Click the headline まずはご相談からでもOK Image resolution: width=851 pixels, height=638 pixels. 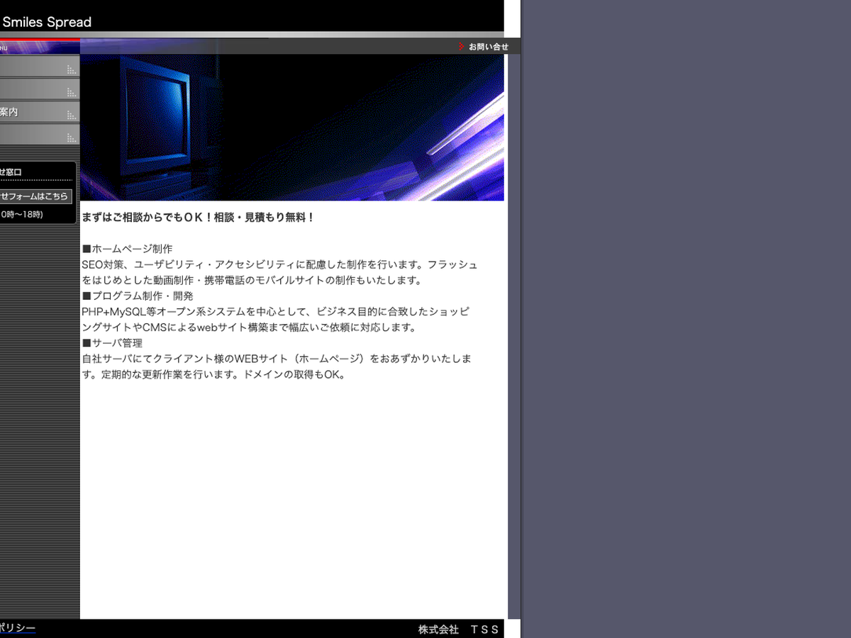click(198, 218)
